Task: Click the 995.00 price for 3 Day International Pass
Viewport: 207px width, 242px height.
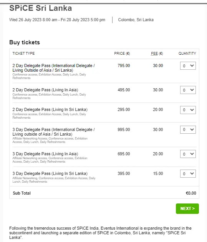Action: 124,129
